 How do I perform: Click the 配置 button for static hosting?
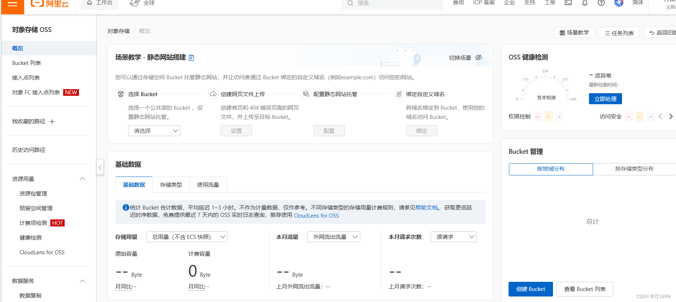click(329, 131)
